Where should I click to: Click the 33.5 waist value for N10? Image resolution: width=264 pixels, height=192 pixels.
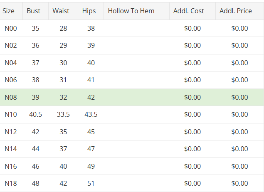click(x=63, y=114)
